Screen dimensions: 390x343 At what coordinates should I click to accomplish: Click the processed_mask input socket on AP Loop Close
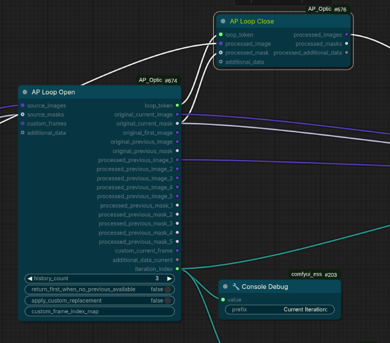click(221, 53)
